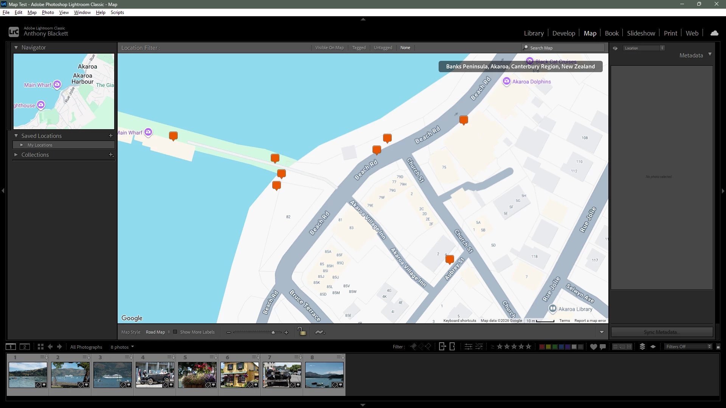This screenshot has width=726, height=408.
Task: Click the map pin on Aubrey St
Action: (x=450, y=260)
